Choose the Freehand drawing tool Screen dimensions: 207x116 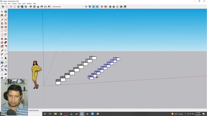[6, 20]
